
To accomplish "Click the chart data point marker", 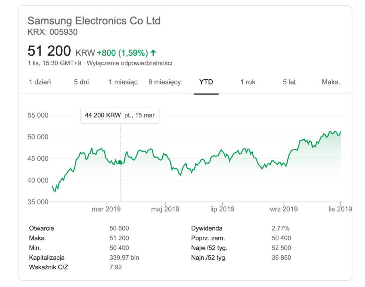I will click(x=120, y=162).
